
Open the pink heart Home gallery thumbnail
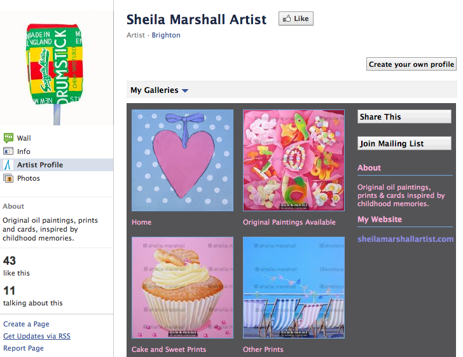(183, 160)
